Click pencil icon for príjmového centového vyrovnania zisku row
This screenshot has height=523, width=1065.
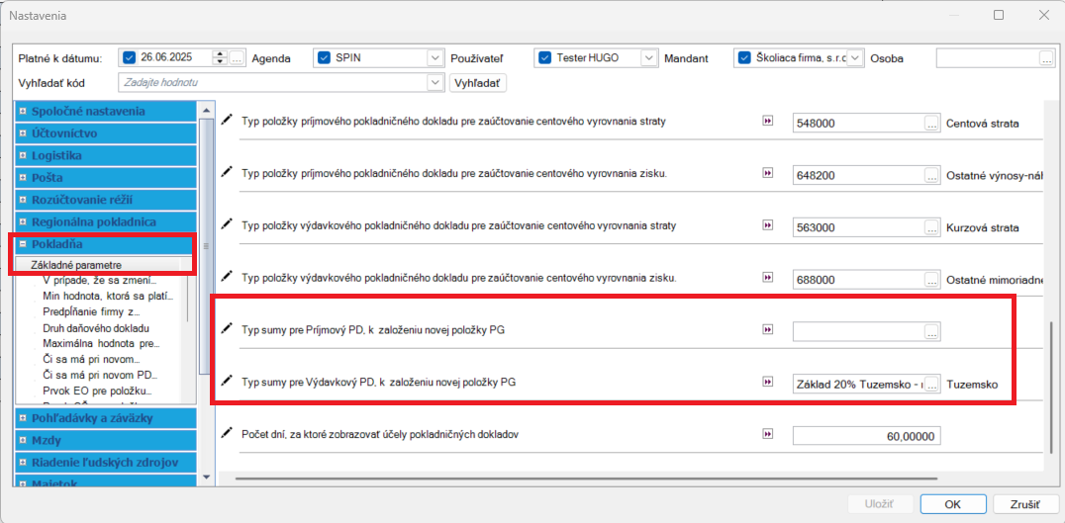[x=227, y=172]
